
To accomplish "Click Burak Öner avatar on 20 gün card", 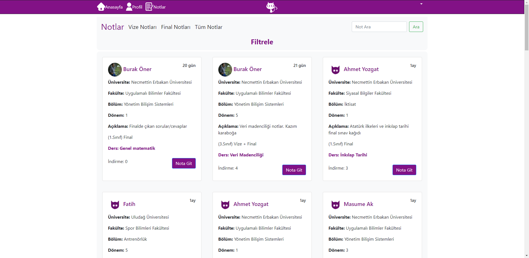I will click(115, 70).
